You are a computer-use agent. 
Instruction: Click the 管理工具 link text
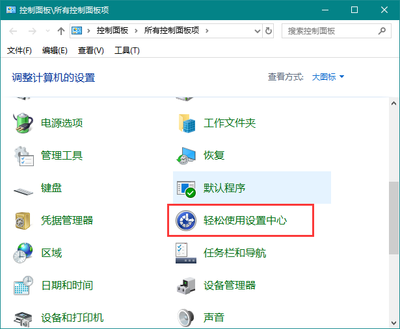(62, 156)
